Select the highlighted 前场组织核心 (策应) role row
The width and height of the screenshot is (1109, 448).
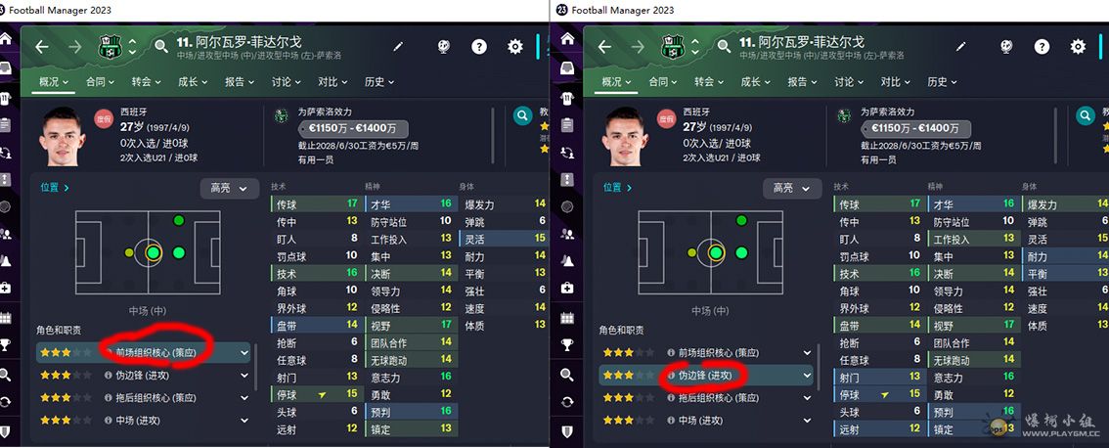click(144, 352)
